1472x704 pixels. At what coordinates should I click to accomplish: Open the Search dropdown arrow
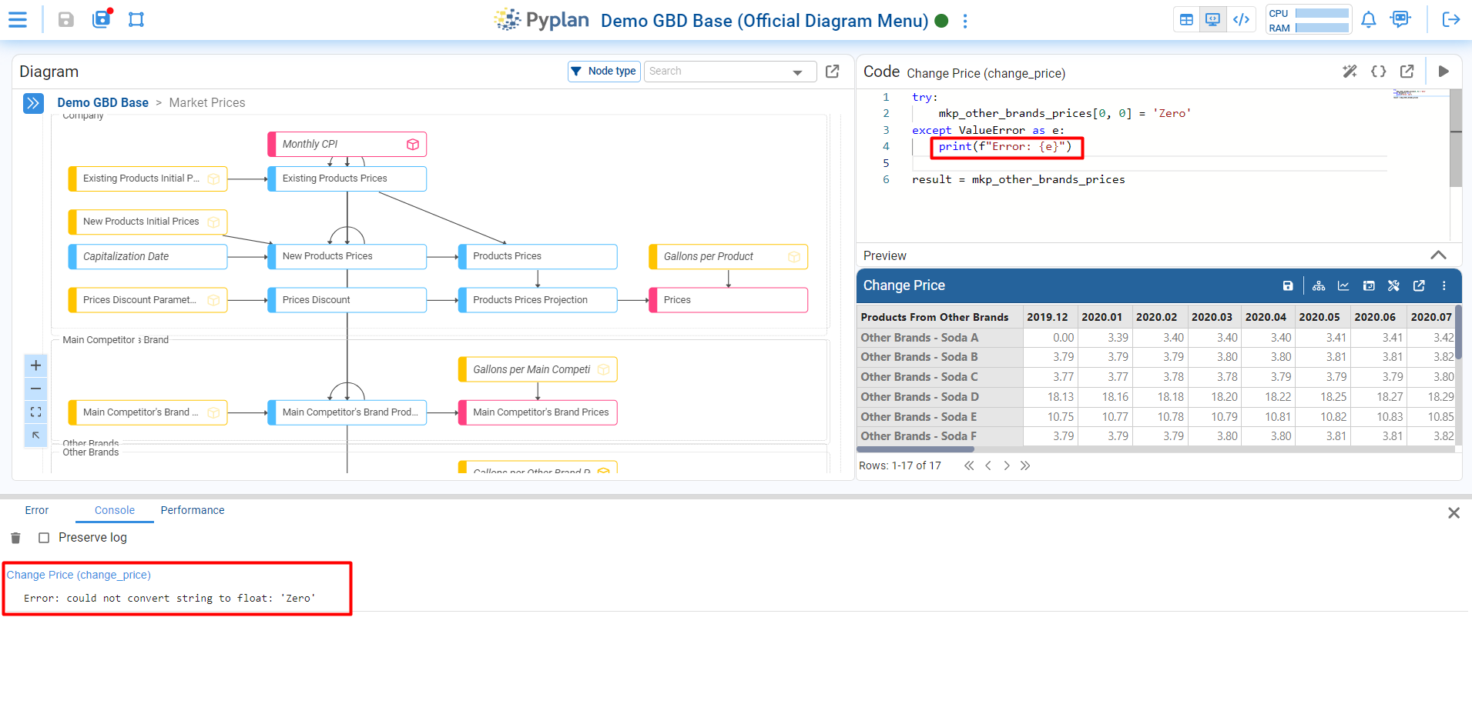tap(797, 72)
